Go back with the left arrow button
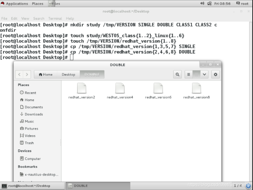The image size is (253, 190). 19,75
